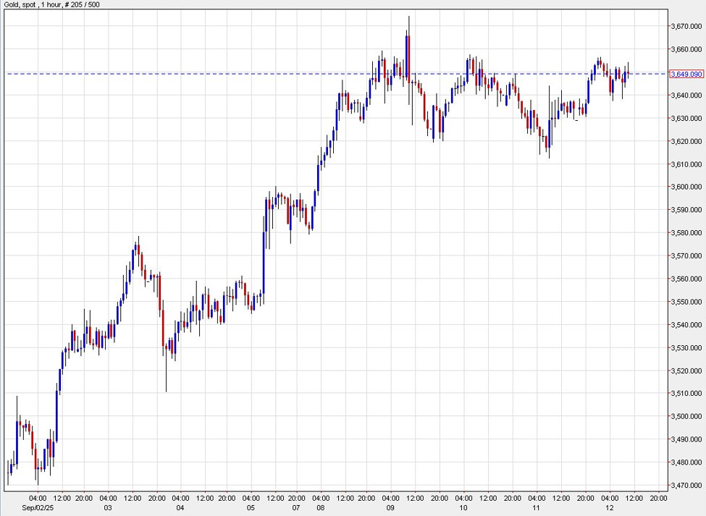Click the 12 date marker on time axis
Viewport: 706px width, 516px height.
click(x=609, y=508)
